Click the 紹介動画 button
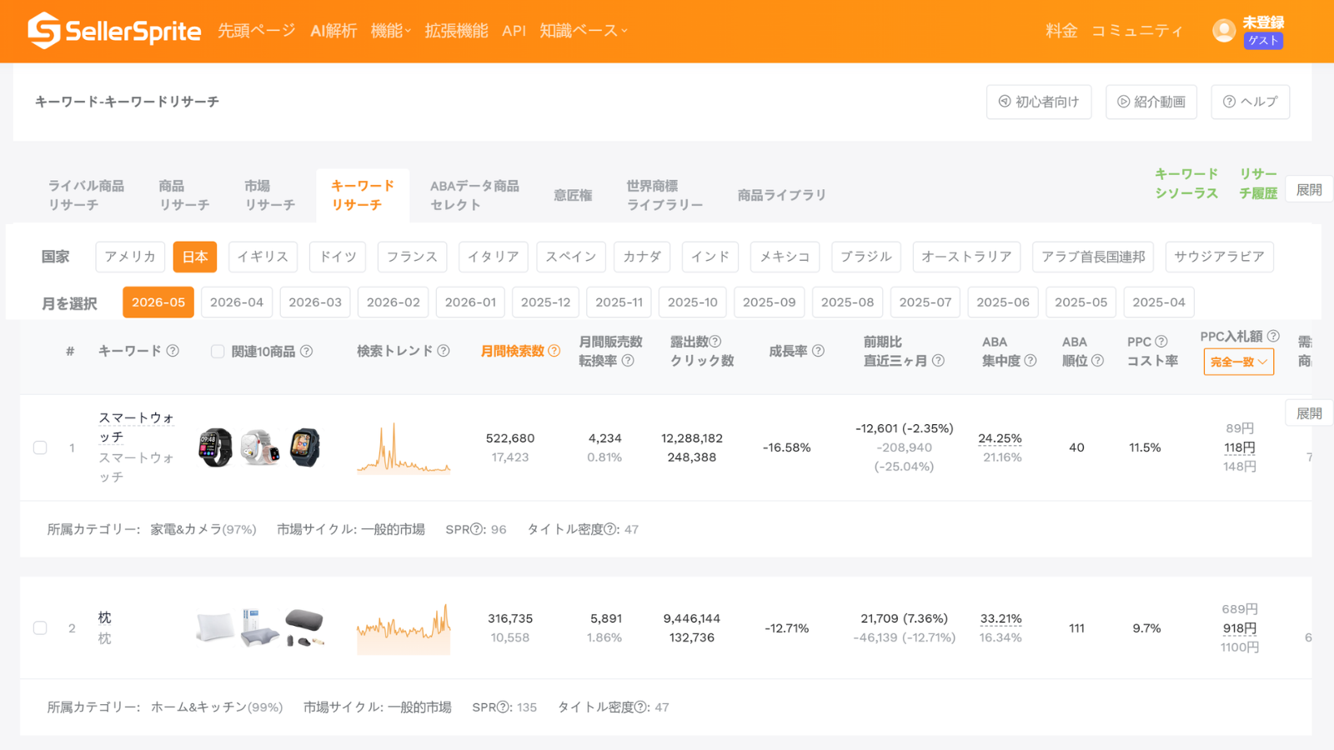The height and width of the screenshot is (750, 1334). (1151, 102)
